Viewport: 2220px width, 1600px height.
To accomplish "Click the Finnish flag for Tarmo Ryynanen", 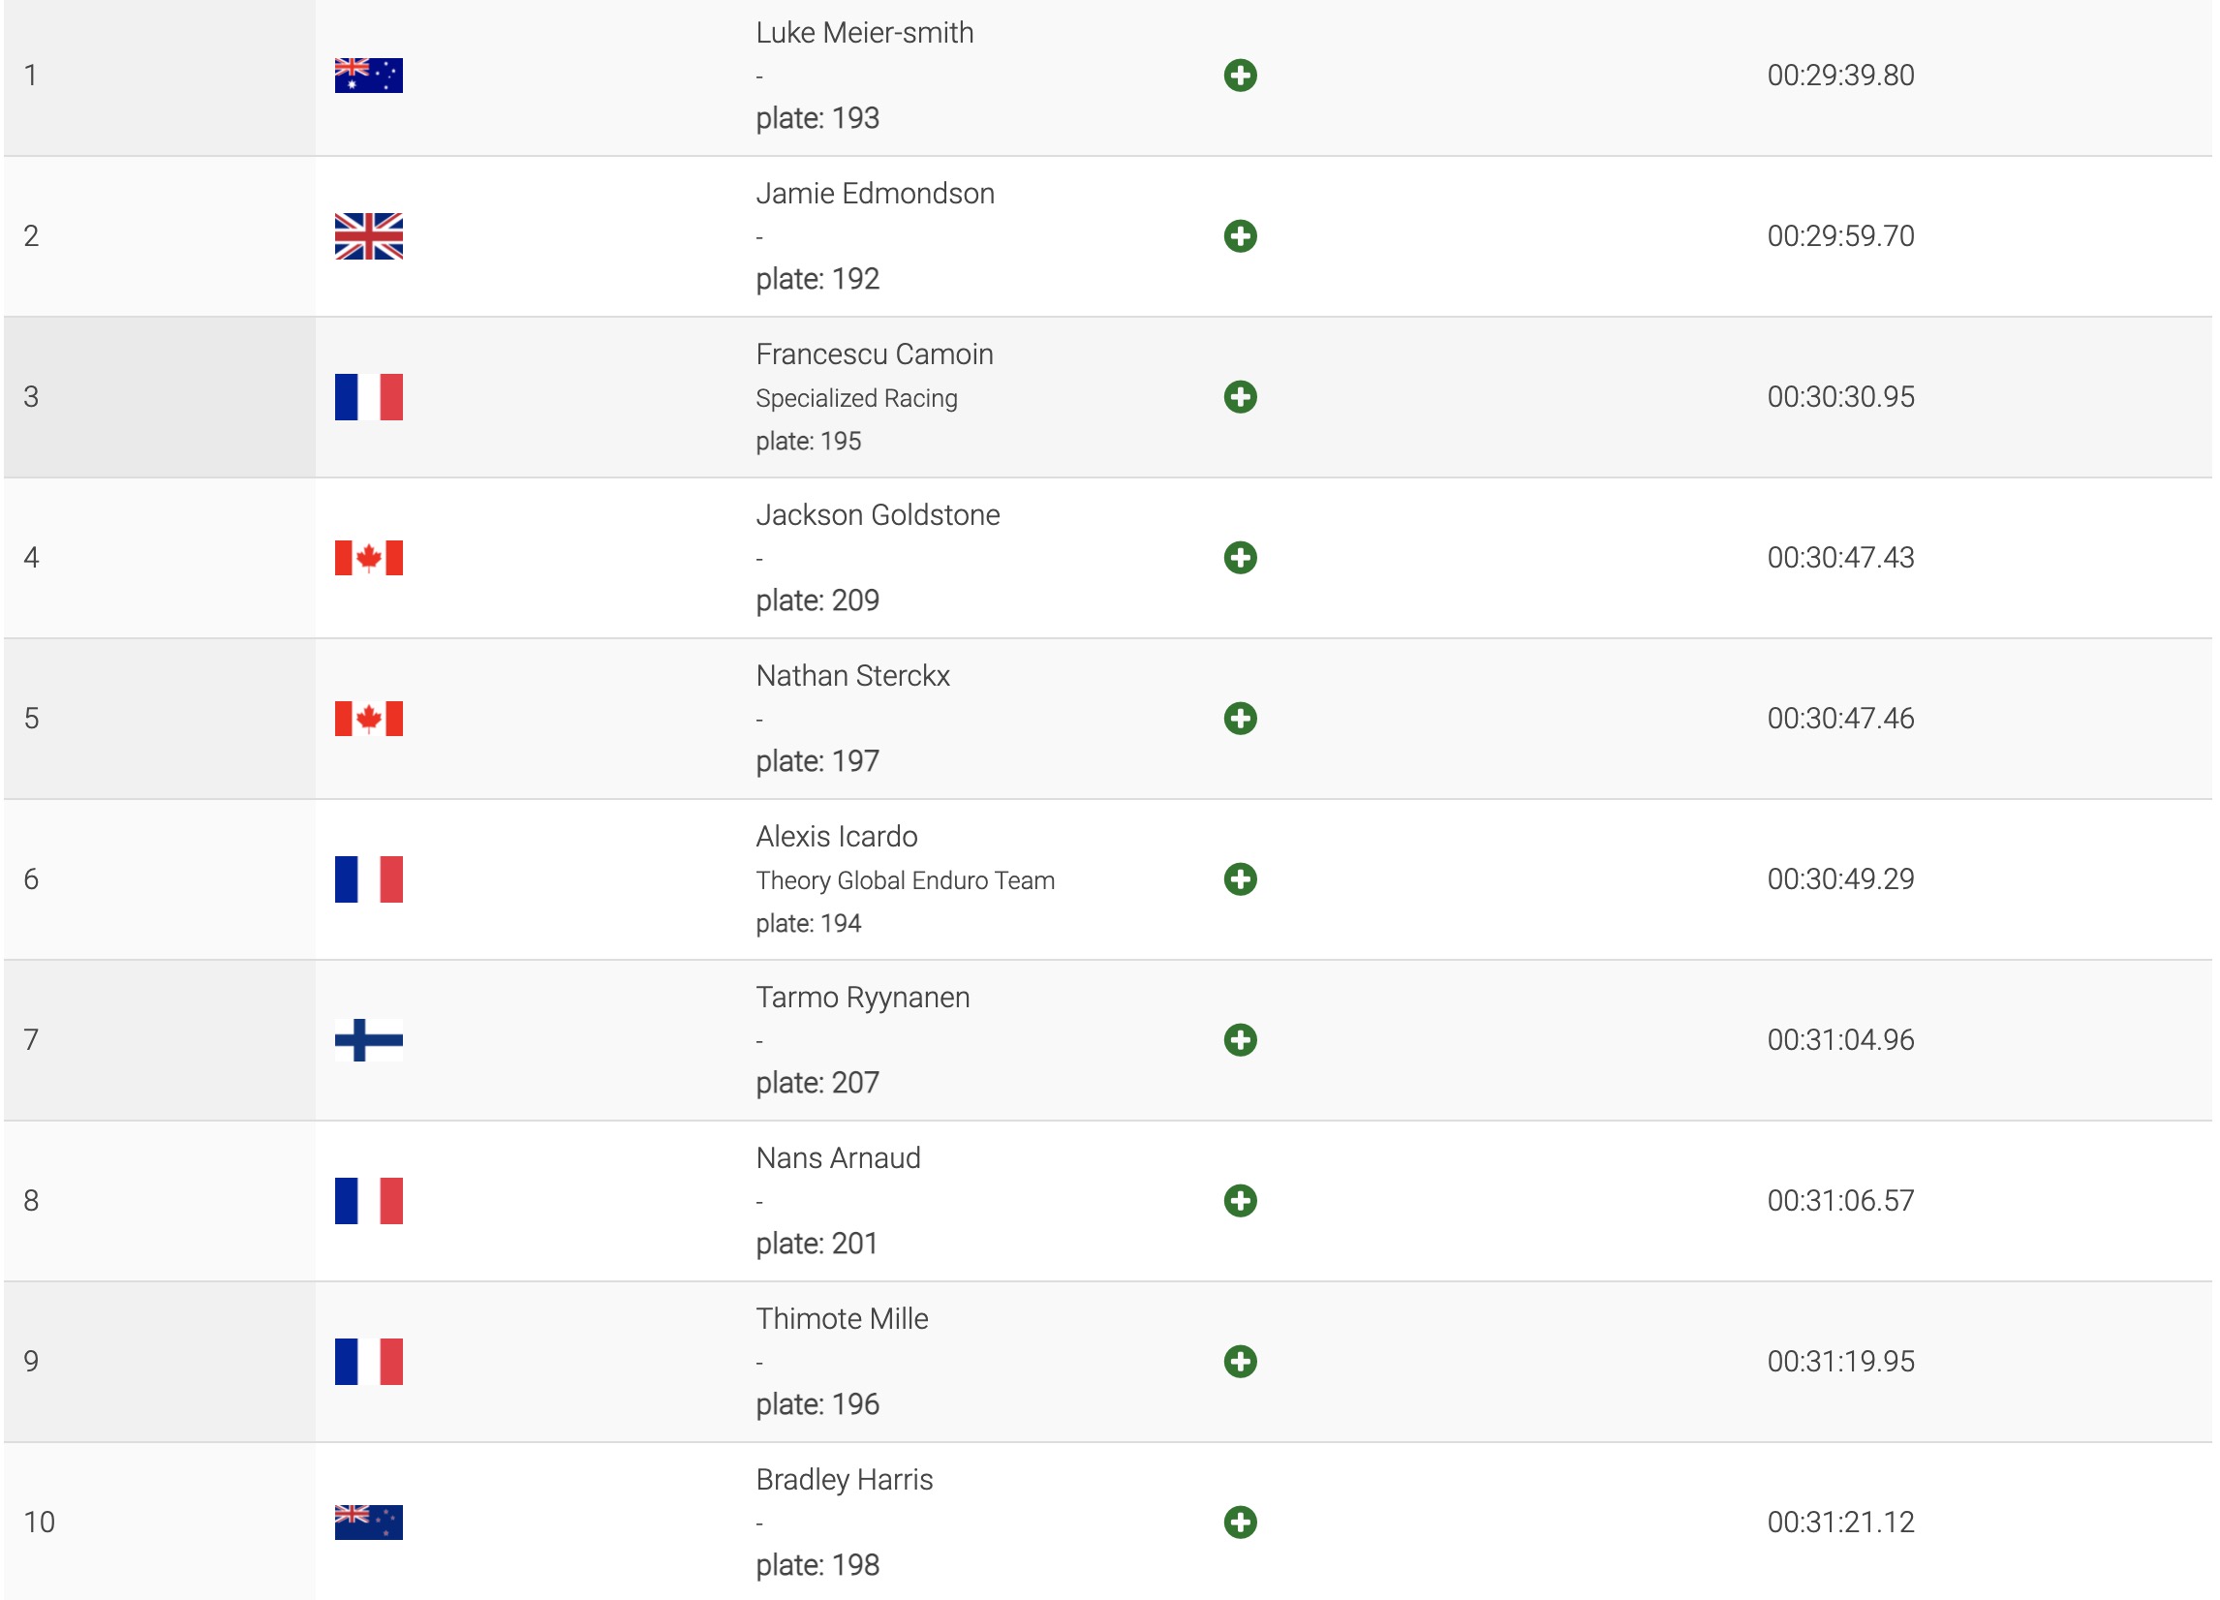I will pyautogui.click(x=368, y=1039).
